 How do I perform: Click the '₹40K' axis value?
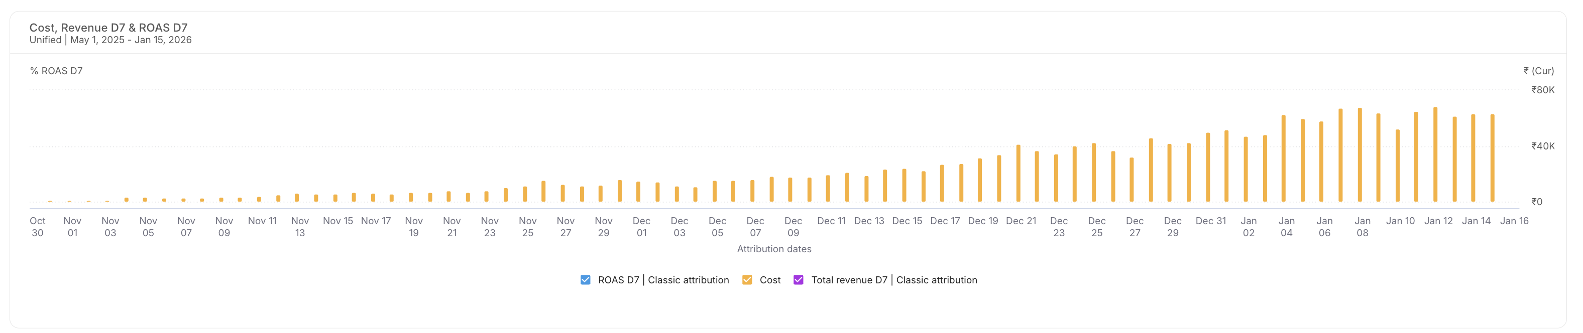click(x=1542, y=146)
